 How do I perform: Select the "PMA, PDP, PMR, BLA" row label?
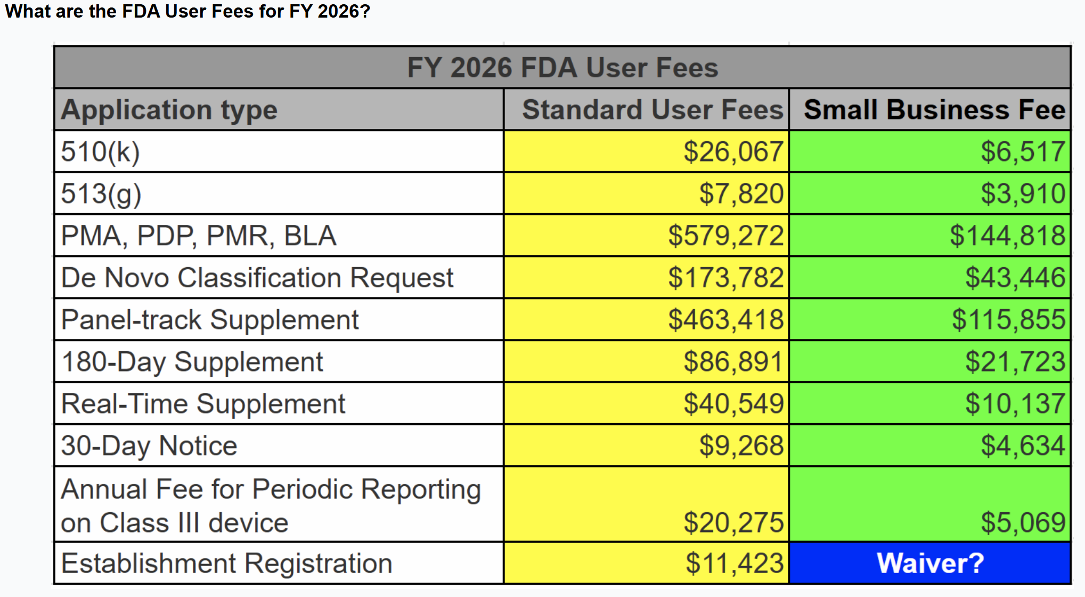(x=199, y=236)
